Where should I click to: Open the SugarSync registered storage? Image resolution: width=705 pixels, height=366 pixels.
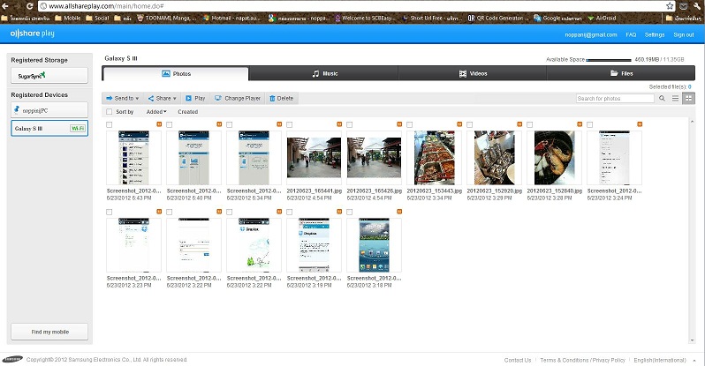(49, 76)
